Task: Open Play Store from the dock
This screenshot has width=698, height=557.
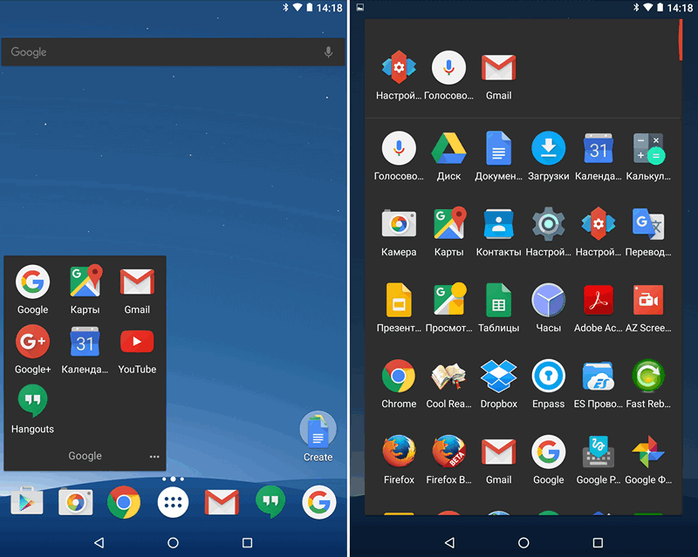Action: [27, 502]
